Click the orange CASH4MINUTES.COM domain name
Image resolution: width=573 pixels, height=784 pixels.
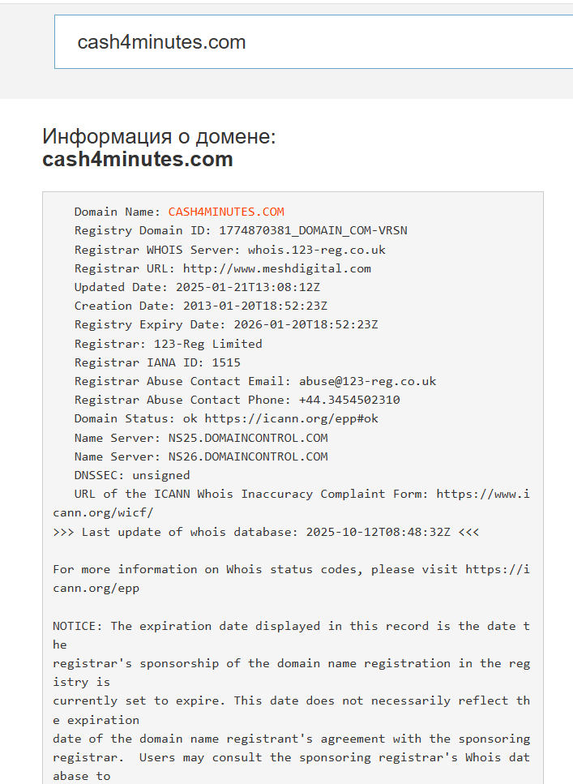pos(226,212)
